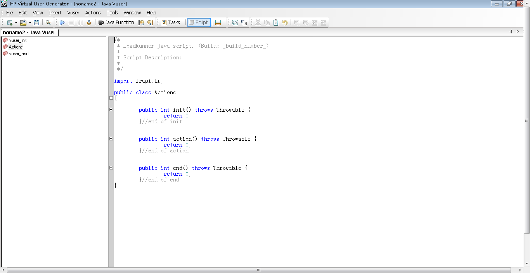Open the Vuser menu
Screen dimensions: 530x273
[x=73, y=13]
